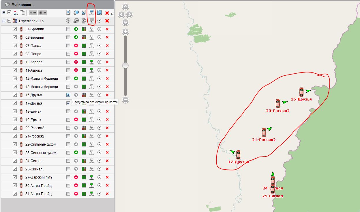Click green arrow of 12-Маша и Медведи
Screen dimensions: 360x212
(x=76, y=79)
